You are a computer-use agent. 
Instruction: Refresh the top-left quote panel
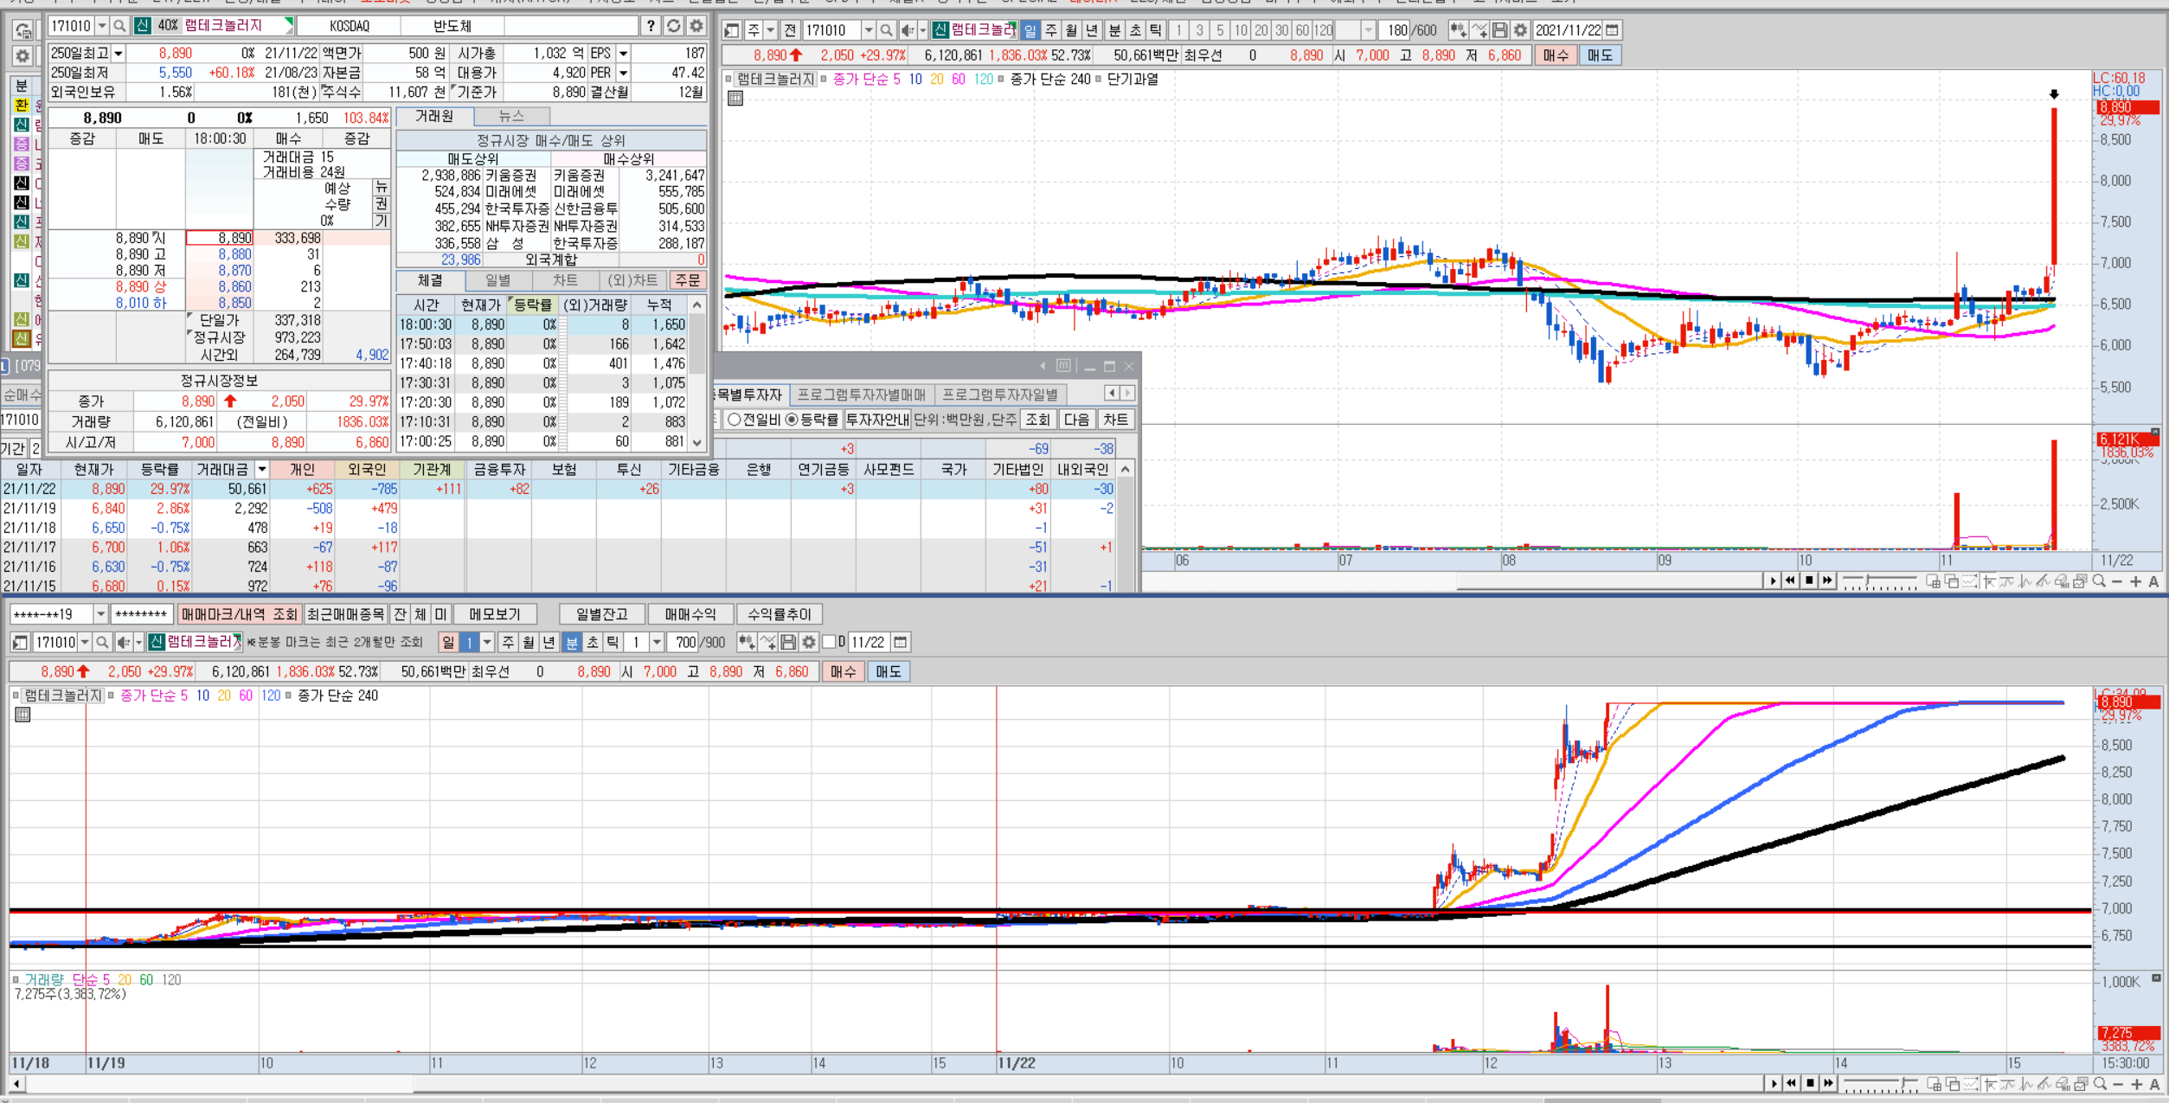pyautogui.click(x=673, y=26)
